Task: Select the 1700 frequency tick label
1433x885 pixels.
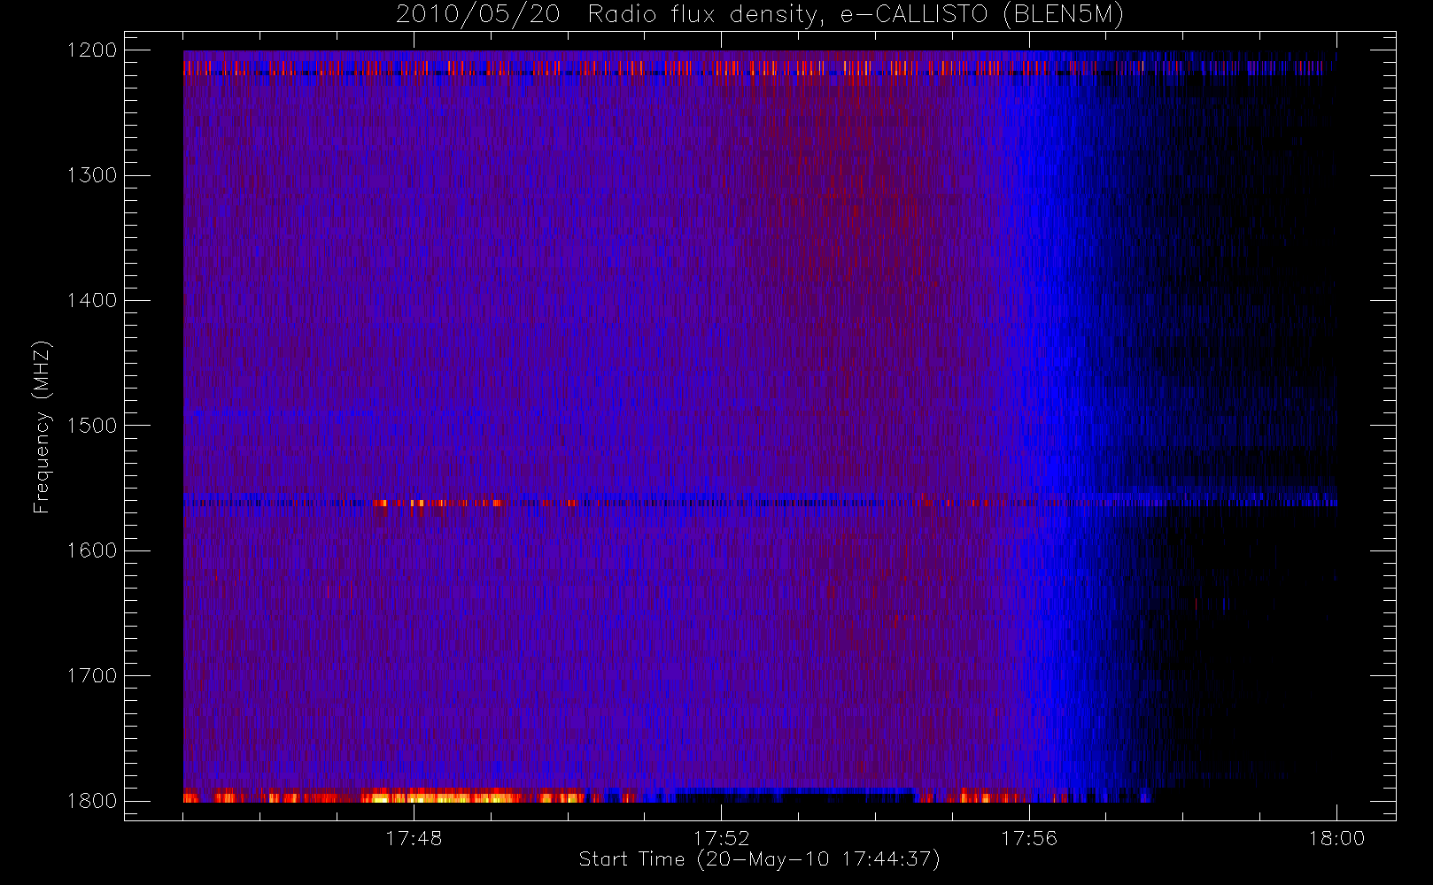Action: [x=92, y=676]
